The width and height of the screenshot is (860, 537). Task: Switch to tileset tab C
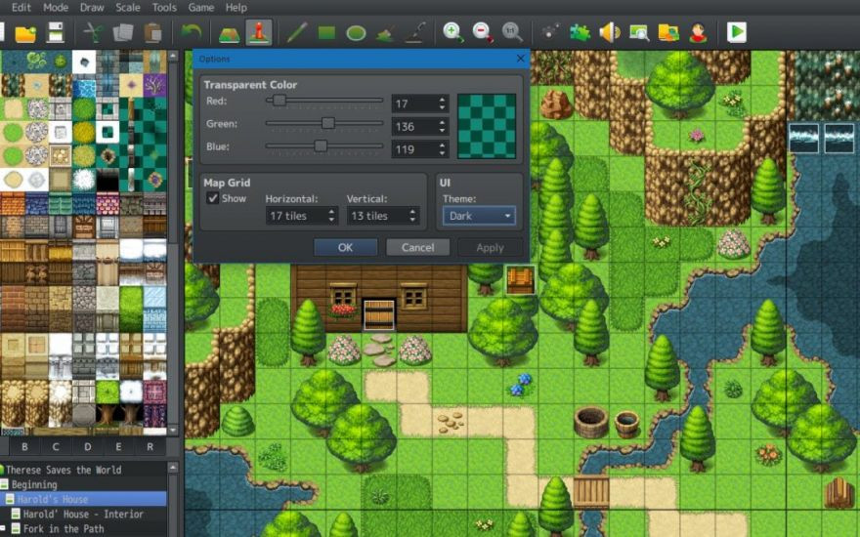[56, 446]
